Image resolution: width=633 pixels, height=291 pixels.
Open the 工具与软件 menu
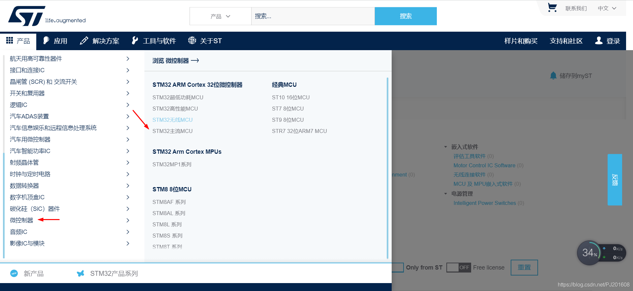pyautogui.click(x=154, y=41)
